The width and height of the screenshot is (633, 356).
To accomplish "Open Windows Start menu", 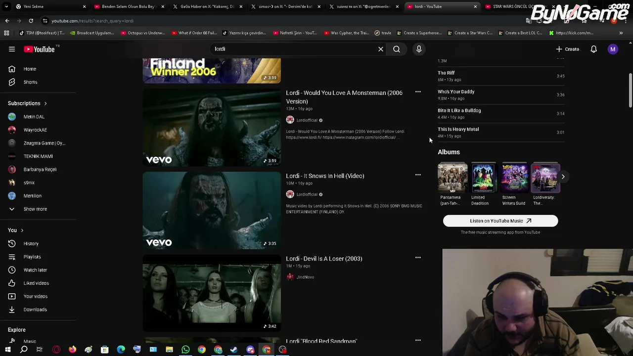I will [7, 350].
